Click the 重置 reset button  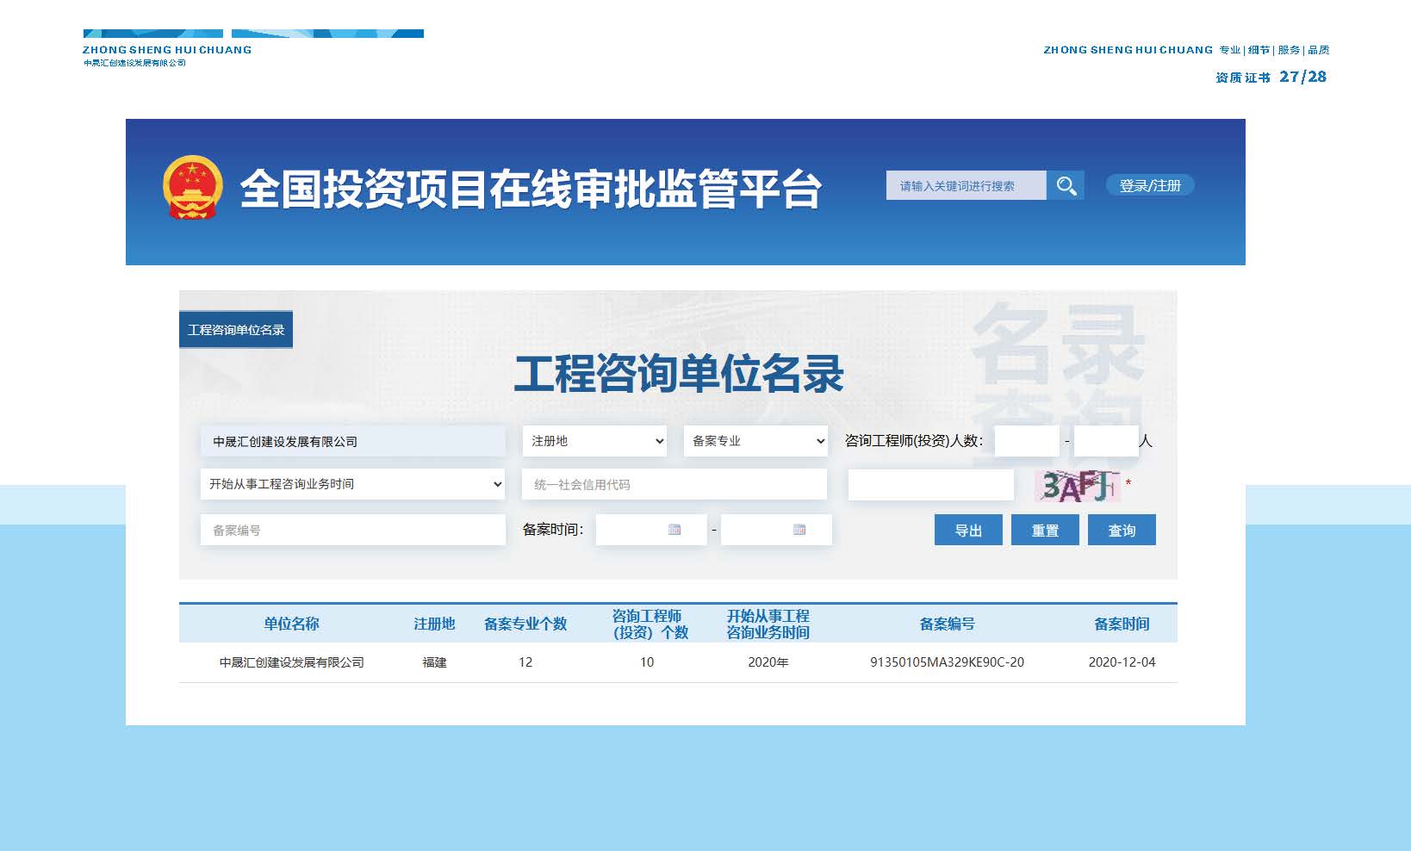pyautogui.click(x=1045, y=531)
